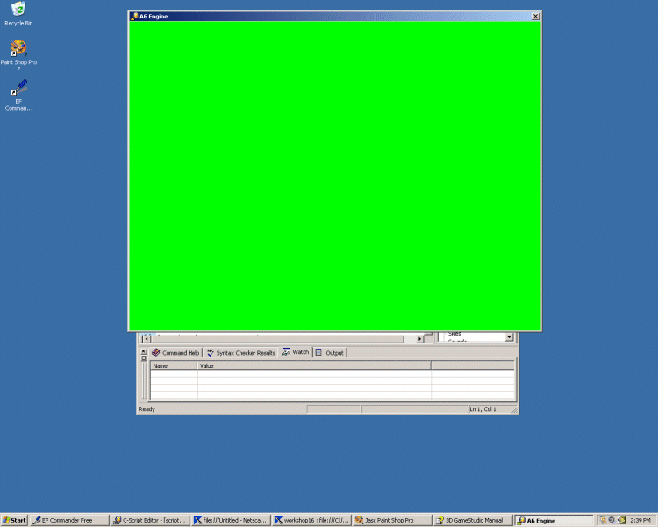Viewport: 658px width, 527px height.
Task: Click the horizontal scrollbar right arrow
Action: [x=419, y=338]
